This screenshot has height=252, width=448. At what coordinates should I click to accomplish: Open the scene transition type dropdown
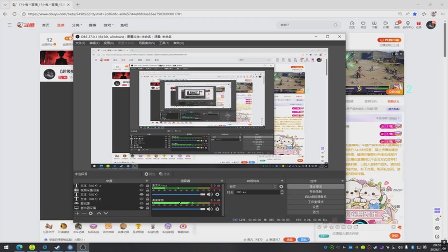pos(253,186)
